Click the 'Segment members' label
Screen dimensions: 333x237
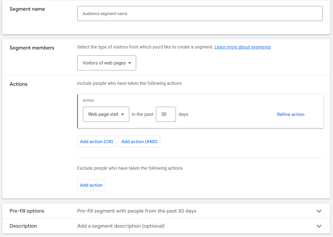pos(32,48)
